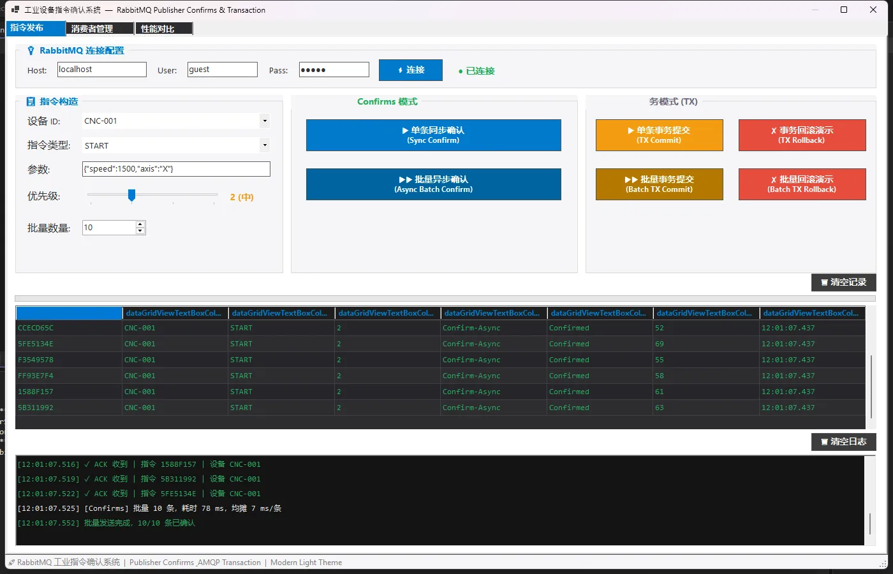Increase 批量数量 with up arrow
This screenshot has width=893, height=574.
[x=140, y=224]
